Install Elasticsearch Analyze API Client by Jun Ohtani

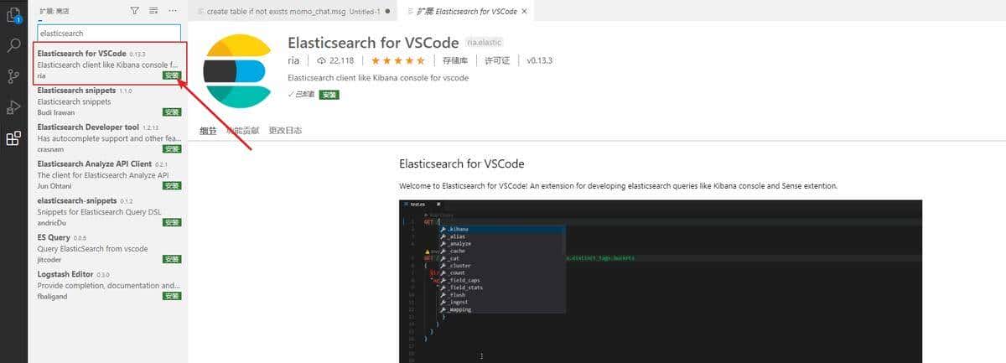click(x=172, y=185)
